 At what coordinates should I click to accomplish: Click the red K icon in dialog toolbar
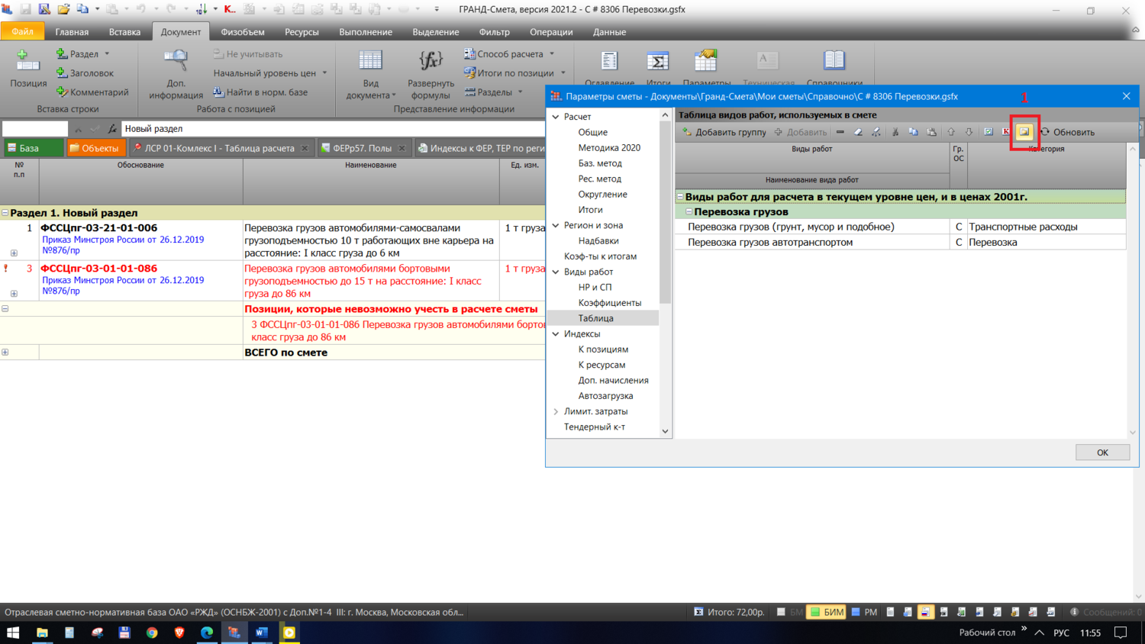tap(1006, 132)
